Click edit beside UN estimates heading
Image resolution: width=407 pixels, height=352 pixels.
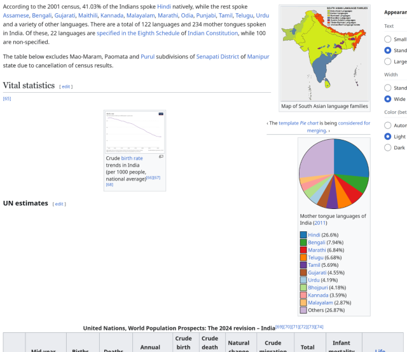[x=59, y=204]
